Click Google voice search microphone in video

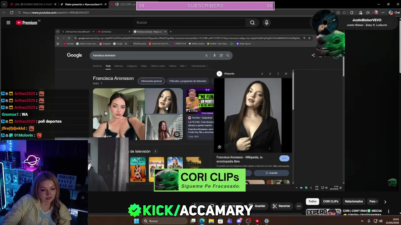point(214,55)
